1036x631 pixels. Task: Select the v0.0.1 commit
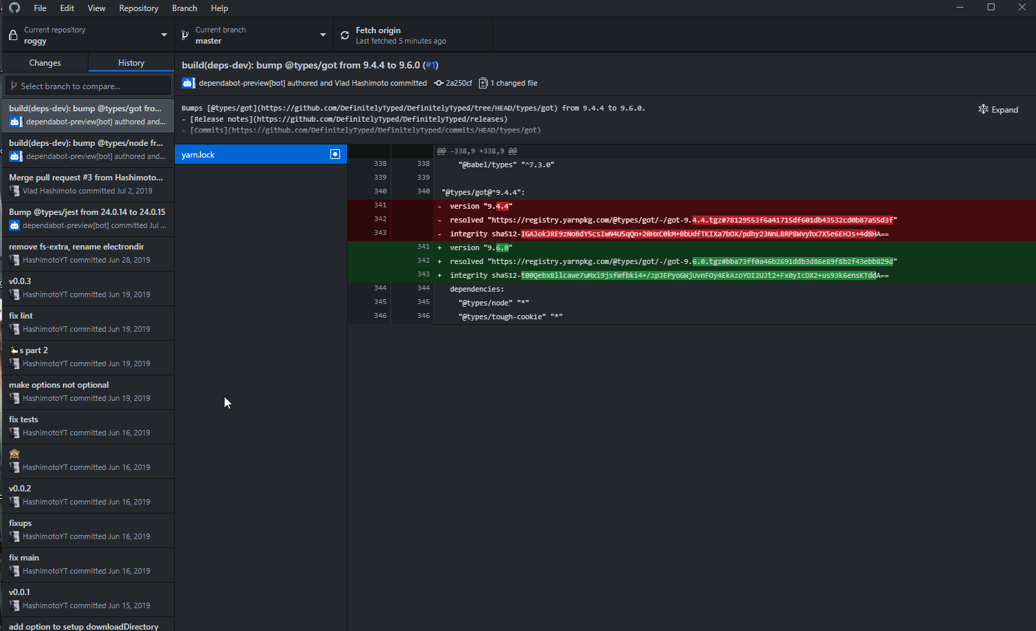[x=88, y=599]
